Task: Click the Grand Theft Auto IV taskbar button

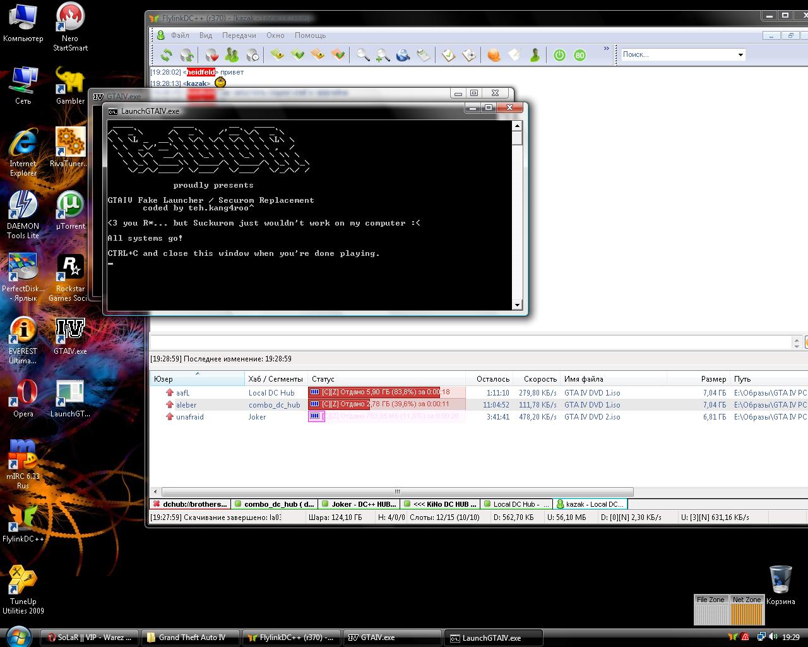Action: (x=190, y=638)
